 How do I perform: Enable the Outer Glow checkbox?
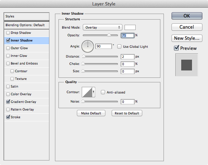pos(8,48)
